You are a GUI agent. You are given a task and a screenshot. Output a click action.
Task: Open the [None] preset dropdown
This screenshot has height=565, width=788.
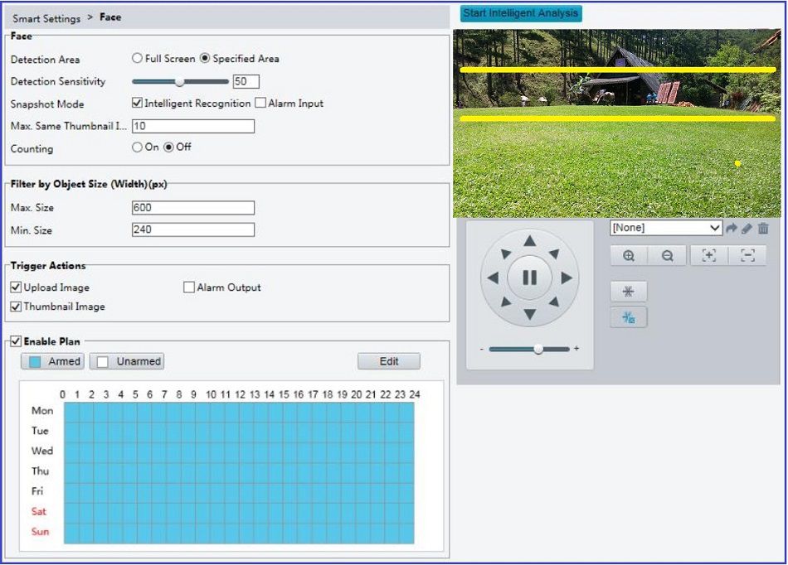pyautogui.click(x=666, y=228)
